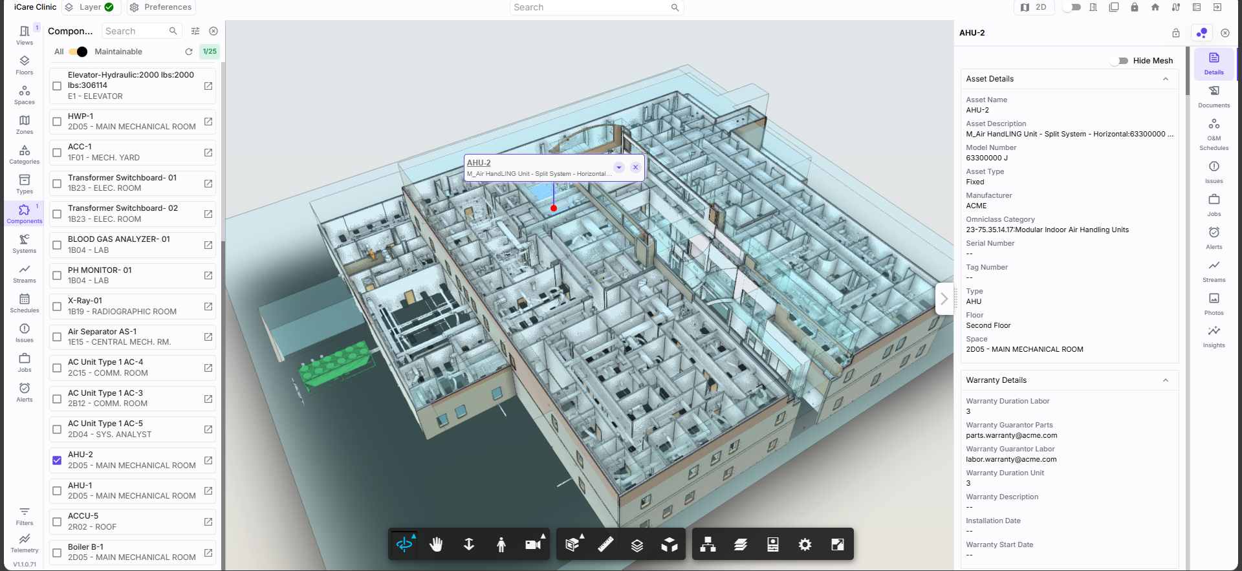The image size is (1242, 571).
Task: Switch to the Documents tab
Action: [x=1214, y=96]
